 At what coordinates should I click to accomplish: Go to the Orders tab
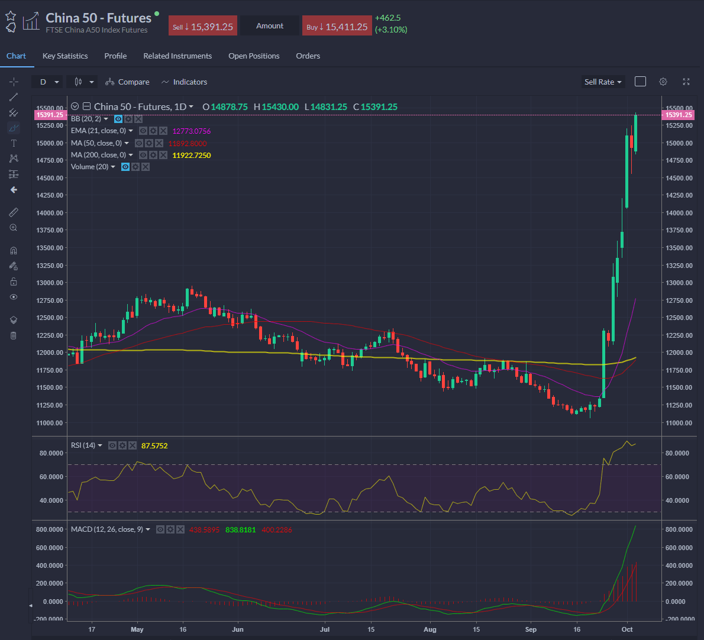tap(308, 56)
